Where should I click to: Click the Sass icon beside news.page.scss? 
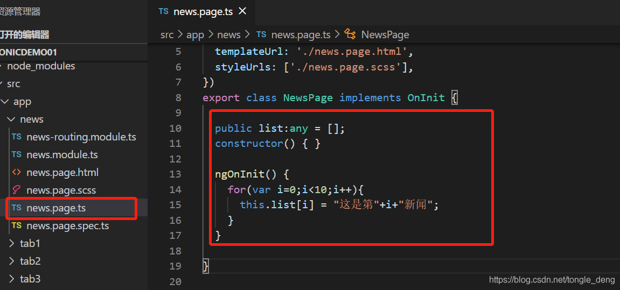pos(17,190)
